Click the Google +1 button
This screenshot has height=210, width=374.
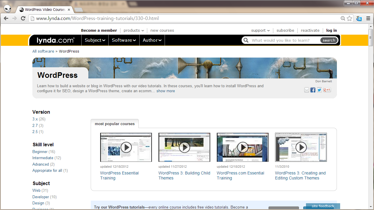[x=327, y=90]
